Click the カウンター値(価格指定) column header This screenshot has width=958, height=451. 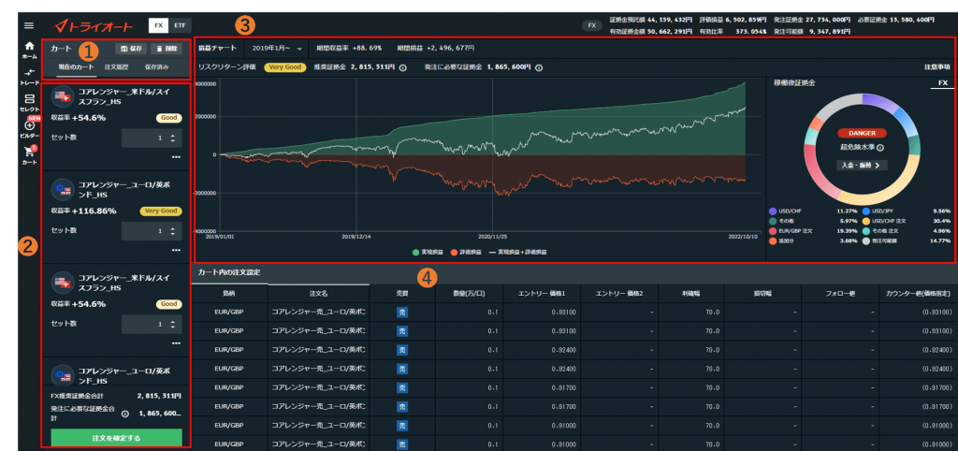click(x=919, y=293)
